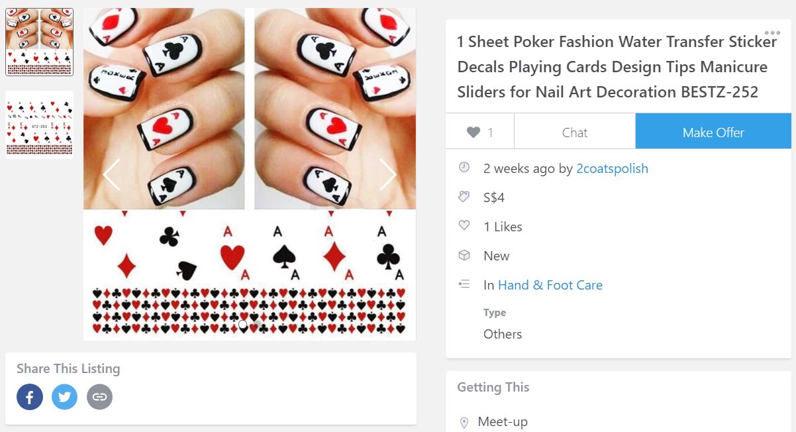The image size is (796, 432).
Task: Open the three-dots more options menu
Action: tap(771, 33)
